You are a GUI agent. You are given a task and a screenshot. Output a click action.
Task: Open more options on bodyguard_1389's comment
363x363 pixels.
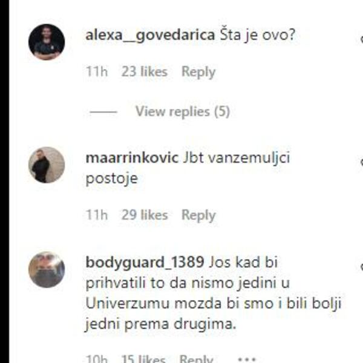pyautogui.click(x=247, y=359)
